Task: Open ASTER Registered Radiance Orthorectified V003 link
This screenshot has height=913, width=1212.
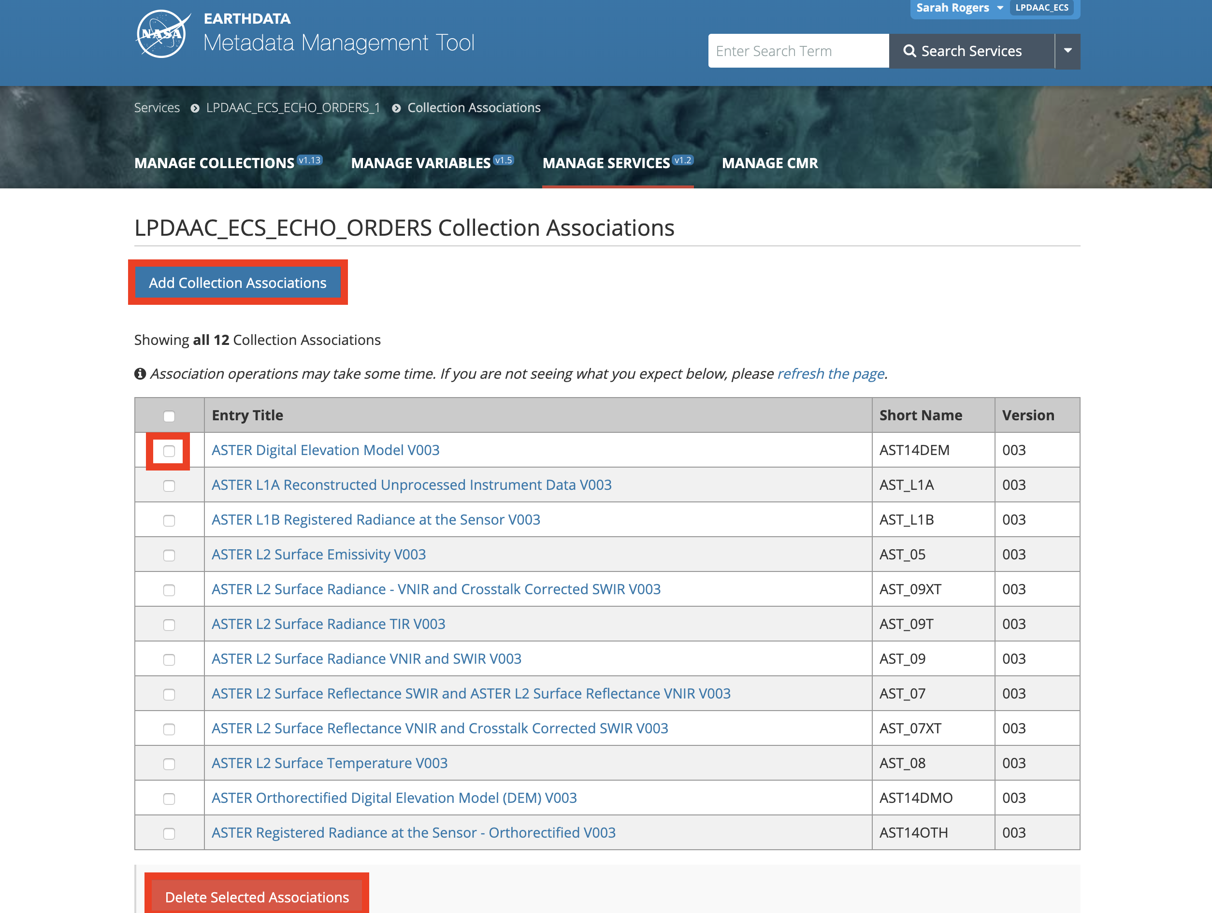Action: pos(414,832)
